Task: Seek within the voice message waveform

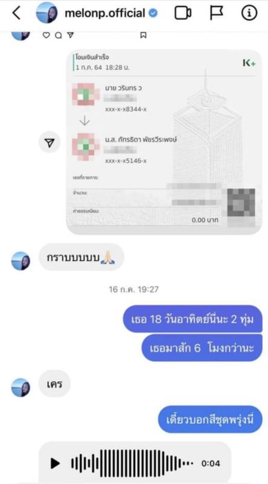Action: point(132,463)
